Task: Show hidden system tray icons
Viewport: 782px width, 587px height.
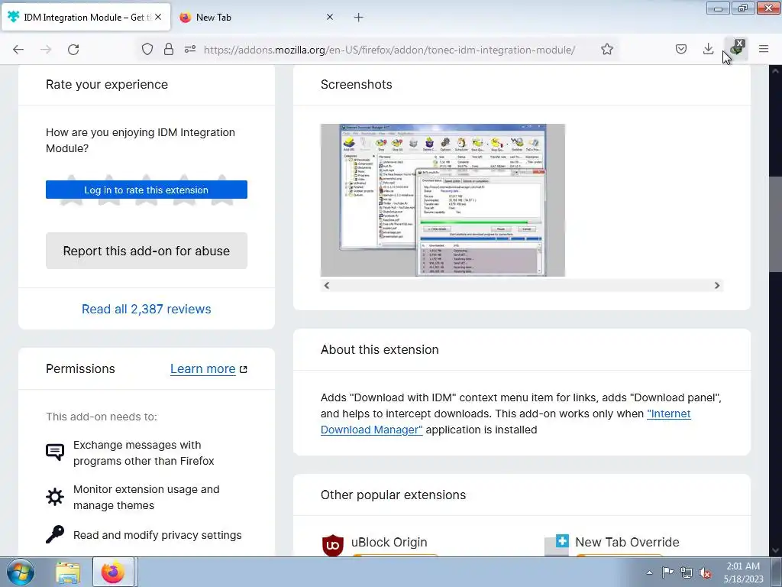Action: click(649, 572)
